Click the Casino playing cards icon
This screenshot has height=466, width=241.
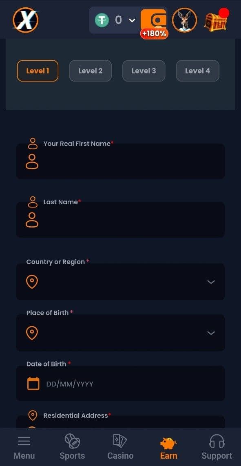120,441
